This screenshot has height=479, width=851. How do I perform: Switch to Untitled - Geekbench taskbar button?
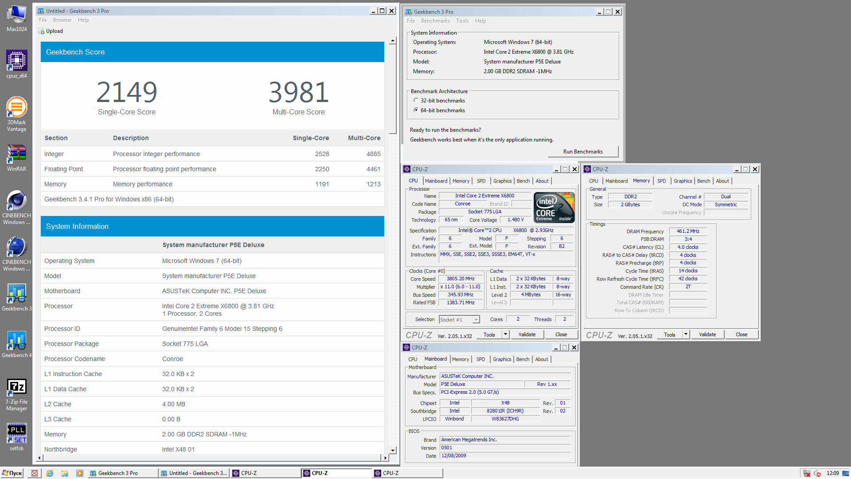tap(194, 473)
